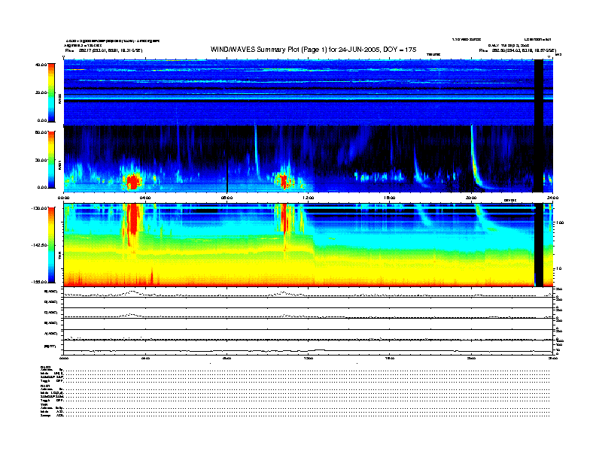
Task: Click the -142.50 label on TNR scale
Action: 39,245
